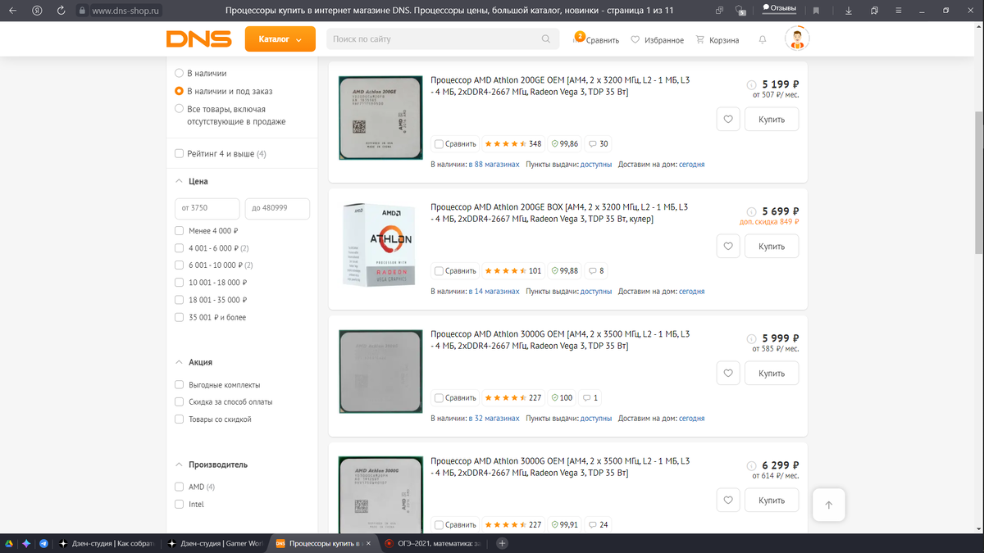Click the magnifier search icon
The width and height of the screenshot is (984, 553).
click(x=546, y=39)
